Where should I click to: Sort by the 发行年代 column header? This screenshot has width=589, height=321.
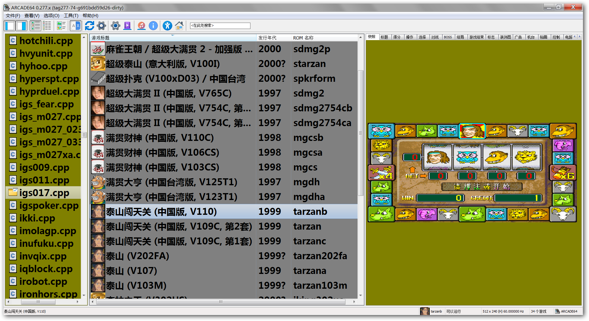[x=273, y=38]
